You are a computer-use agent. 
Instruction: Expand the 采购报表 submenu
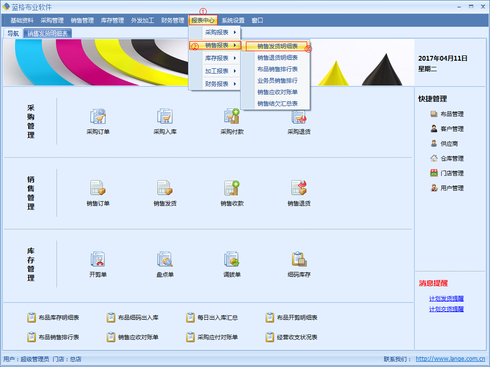pyautogui.click(x=217, y=32)
